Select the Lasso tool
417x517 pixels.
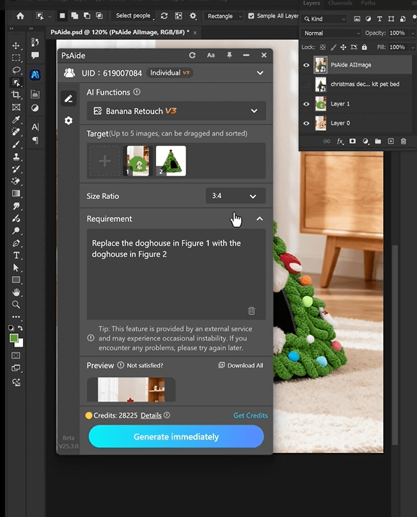(16, 70)
